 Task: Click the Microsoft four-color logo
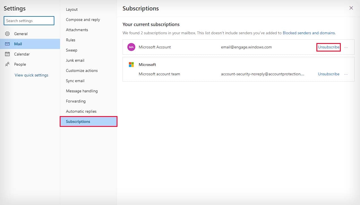(x=131, y=65)
